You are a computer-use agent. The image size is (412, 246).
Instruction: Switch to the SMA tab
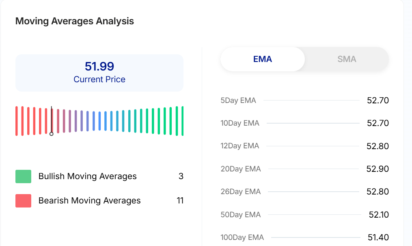click(346, 59)
